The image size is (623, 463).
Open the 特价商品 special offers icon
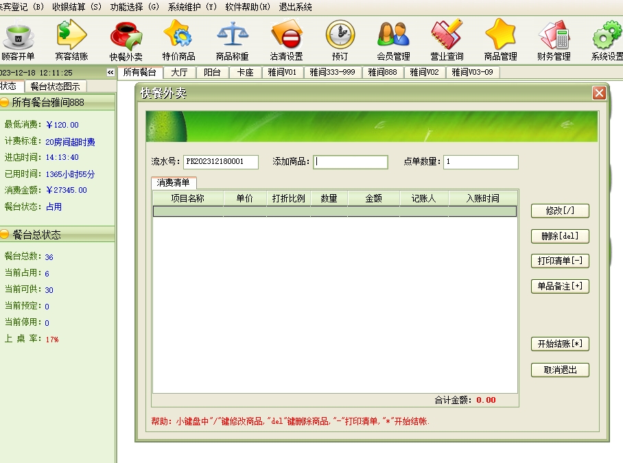[178, 39]
